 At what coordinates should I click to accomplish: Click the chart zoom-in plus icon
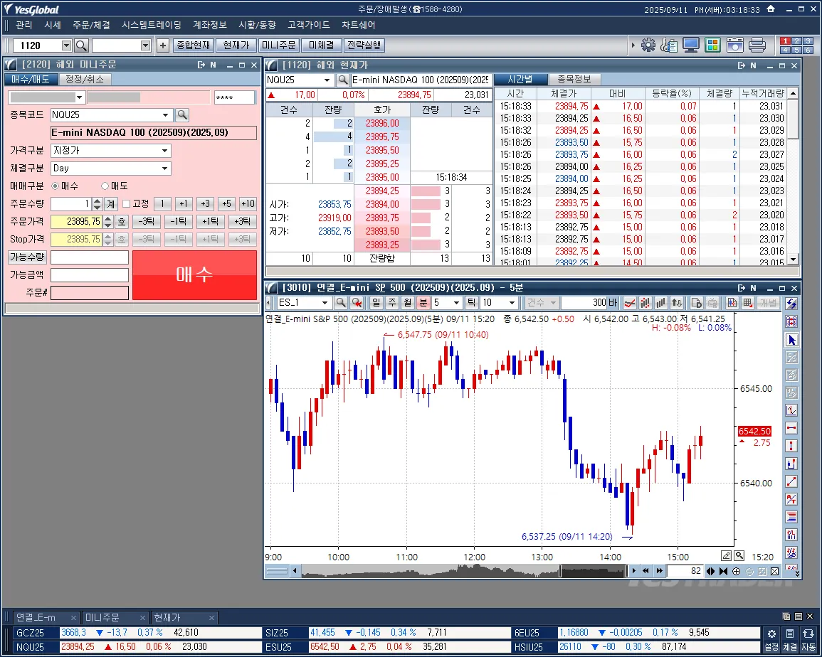coord(736,571)
